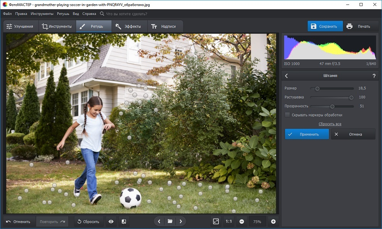Click the Повторить redo button
382x229 pixels.
tap(52, 221)
